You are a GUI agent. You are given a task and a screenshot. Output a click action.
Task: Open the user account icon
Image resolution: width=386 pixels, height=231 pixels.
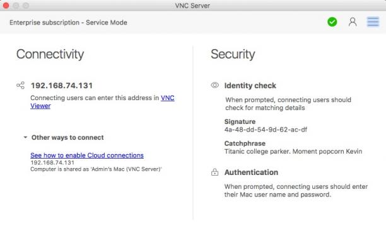pos(353,22)
